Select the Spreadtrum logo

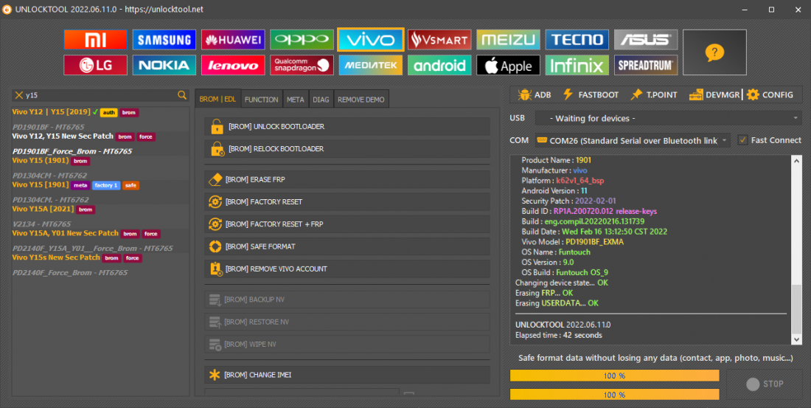pyautogui.click(x=646, y=65)
